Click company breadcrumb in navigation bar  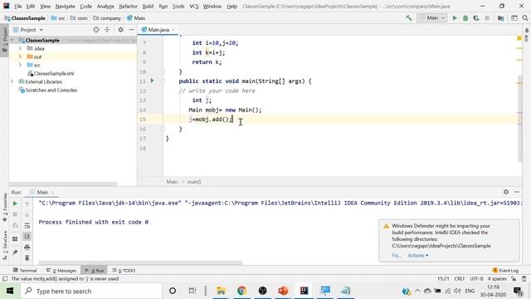click(x=107, y=18)
